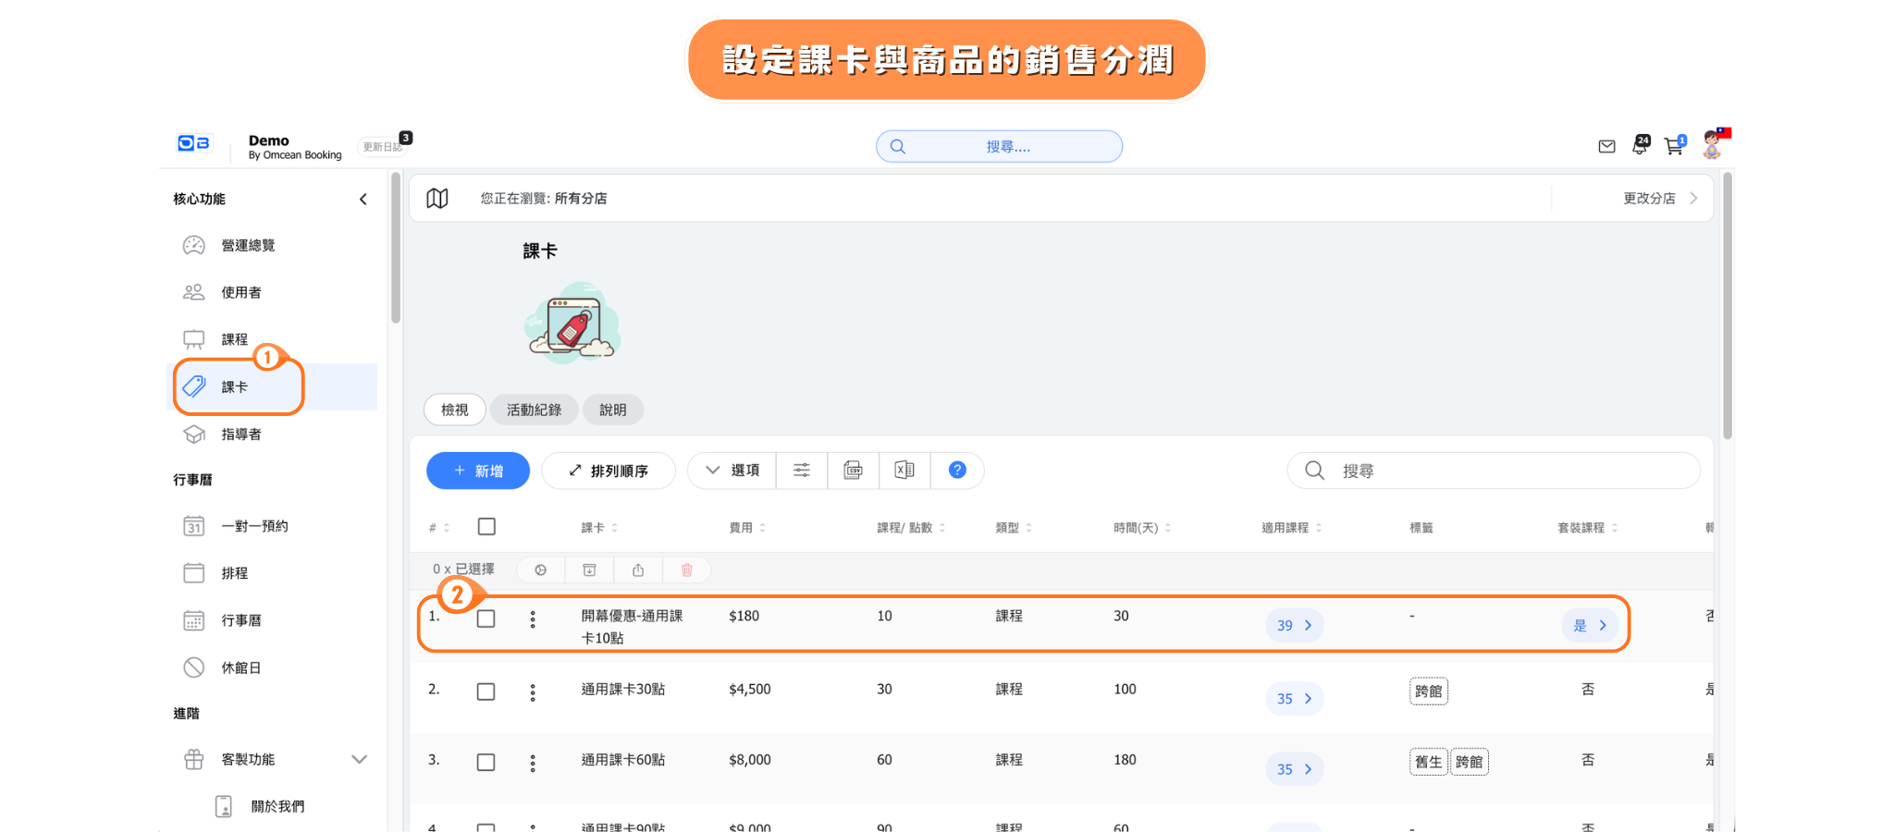The height and width of the screenshot is (832, 1894).
Task: Collapse the 核心功能 sidebar panel
Action: [x=363, y=199]
